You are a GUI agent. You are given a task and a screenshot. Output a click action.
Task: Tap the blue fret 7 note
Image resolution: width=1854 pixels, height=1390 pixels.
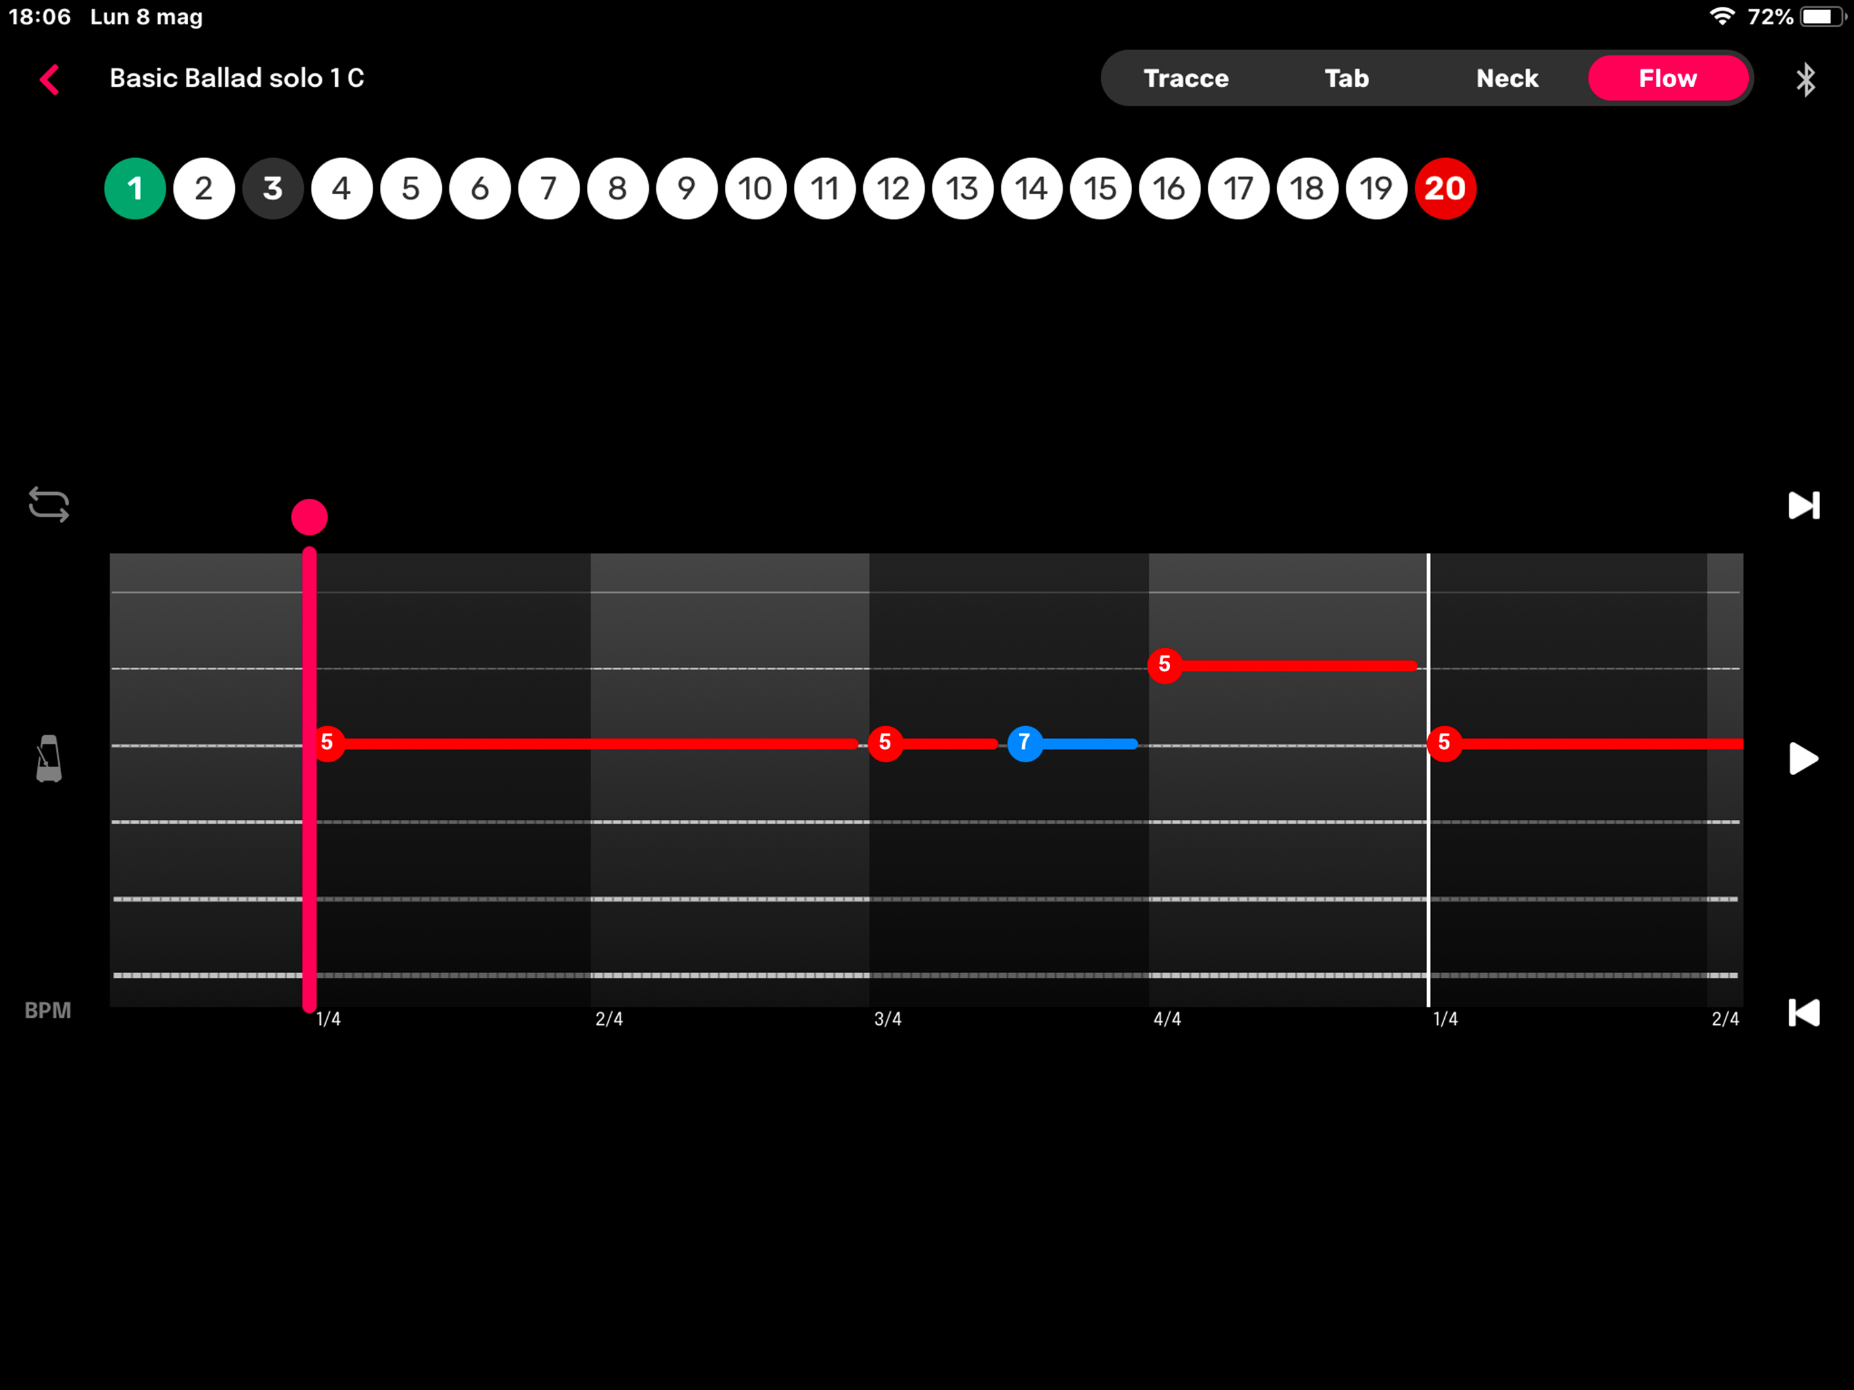[x=1024, y=743]
